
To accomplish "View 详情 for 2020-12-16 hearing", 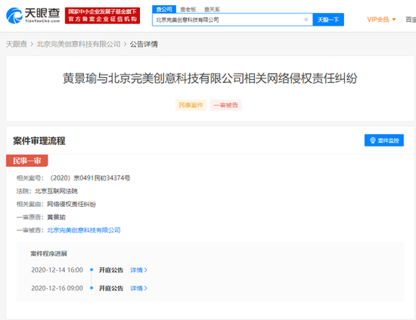I will [x=138, y=288].
